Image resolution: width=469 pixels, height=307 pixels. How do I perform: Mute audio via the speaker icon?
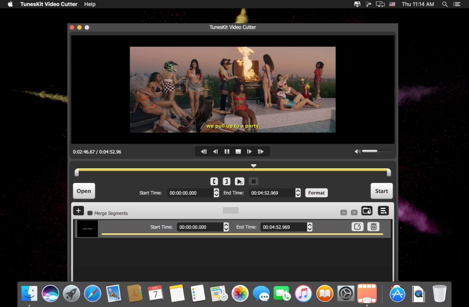(357, 151)
